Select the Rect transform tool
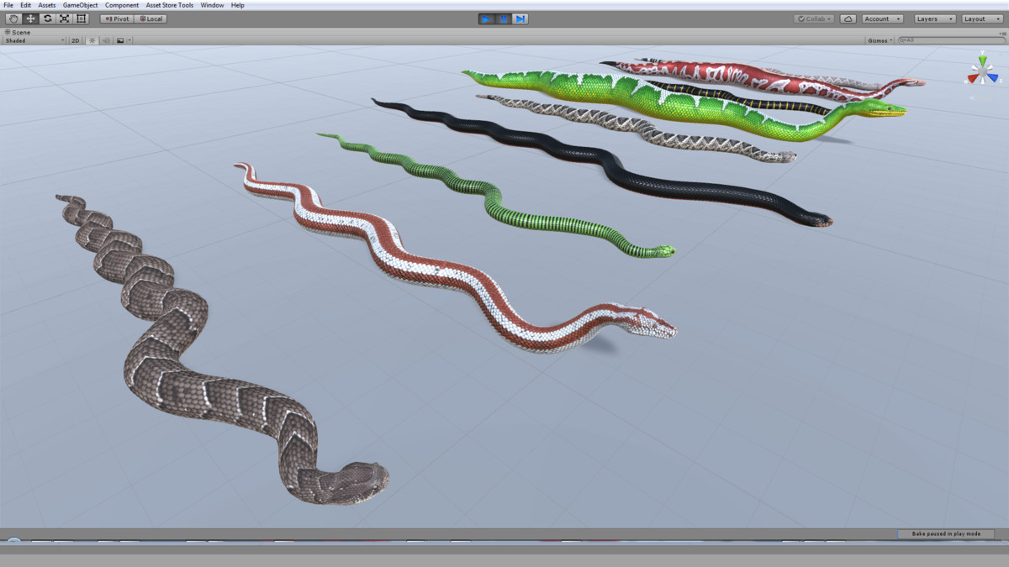This screenshot has height=567, width=1009. tap(80, 18)
